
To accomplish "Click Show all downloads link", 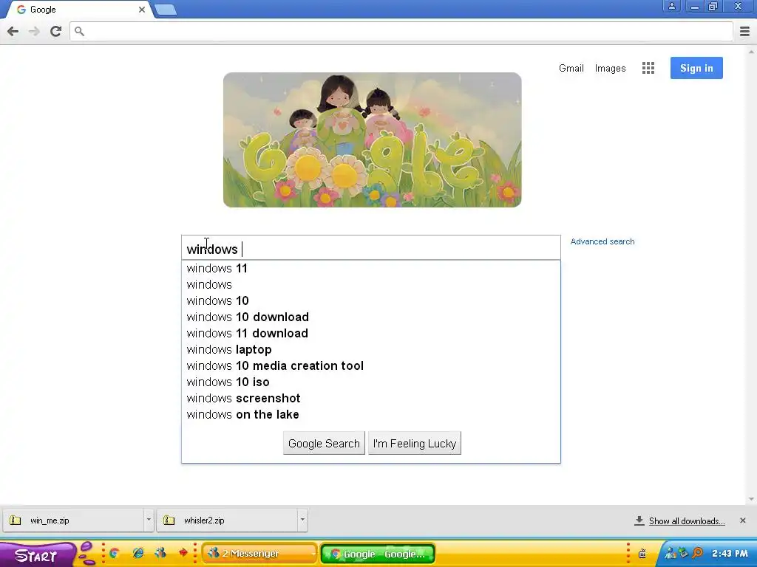I will (x=687, y=521).
